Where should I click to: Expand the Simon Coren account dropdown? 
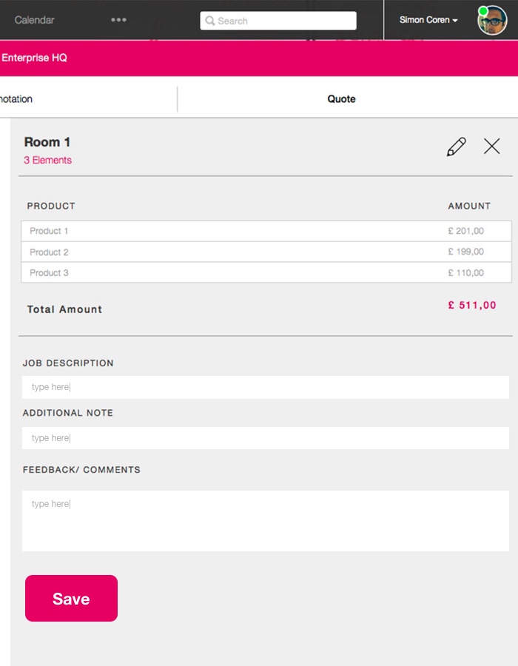[428, 20]
